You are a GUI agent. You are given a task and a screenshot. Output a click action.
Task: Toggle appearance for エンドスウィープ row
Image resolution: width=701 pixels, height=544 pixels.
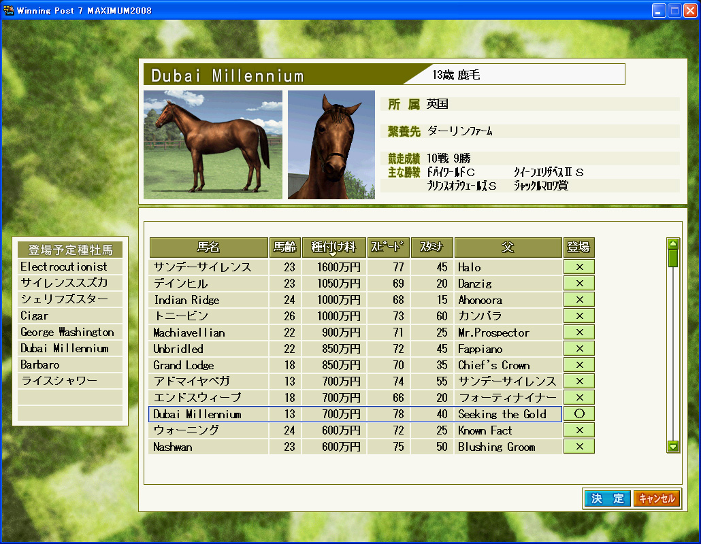tap(579, 398)
